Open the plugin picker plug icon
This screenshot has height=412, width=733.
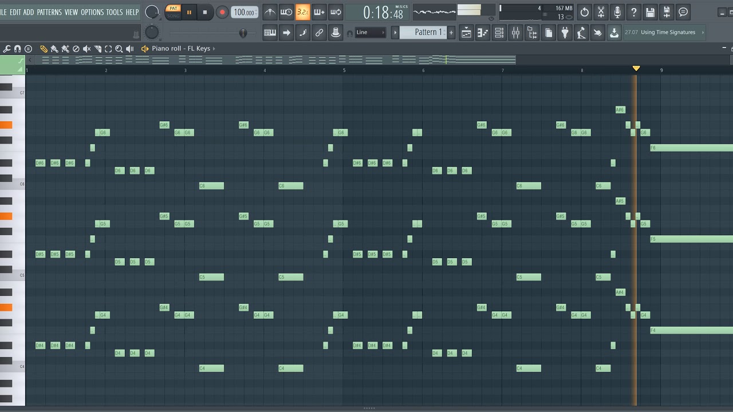[x=565, y=33]
